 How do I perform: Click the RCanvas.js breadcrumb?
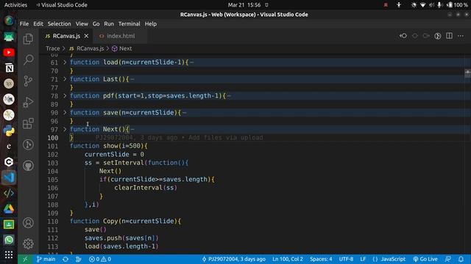pos(90,48)
